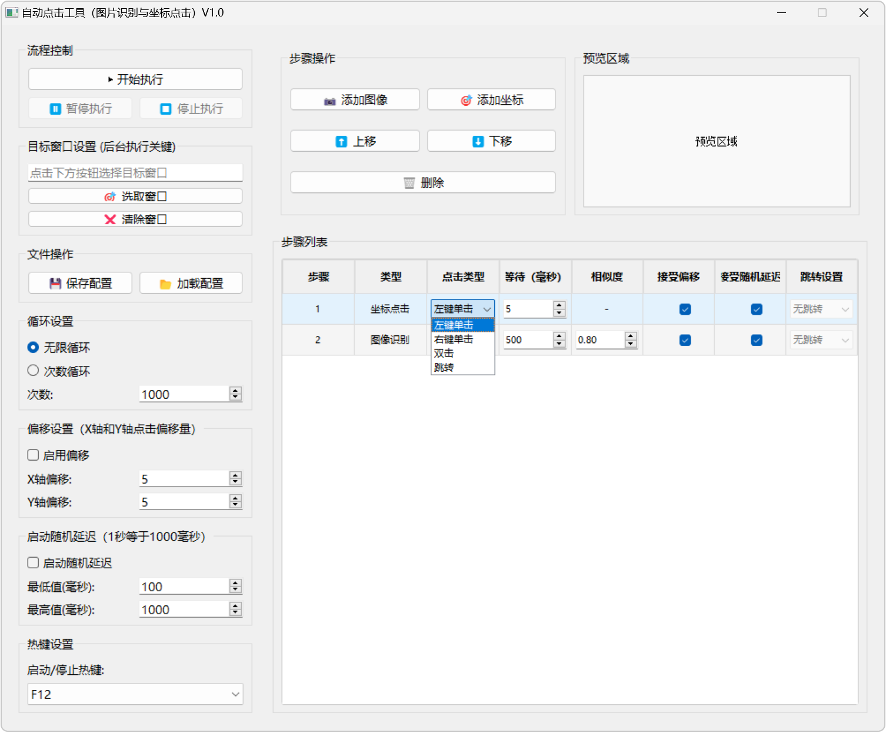Enable the 启动随机延迟 checkbox
The image size is (886, 733).
coord(34,562)
